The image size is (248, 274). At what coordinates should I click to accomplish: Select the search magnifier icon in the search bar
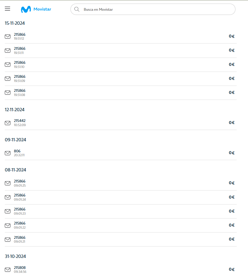77,9
